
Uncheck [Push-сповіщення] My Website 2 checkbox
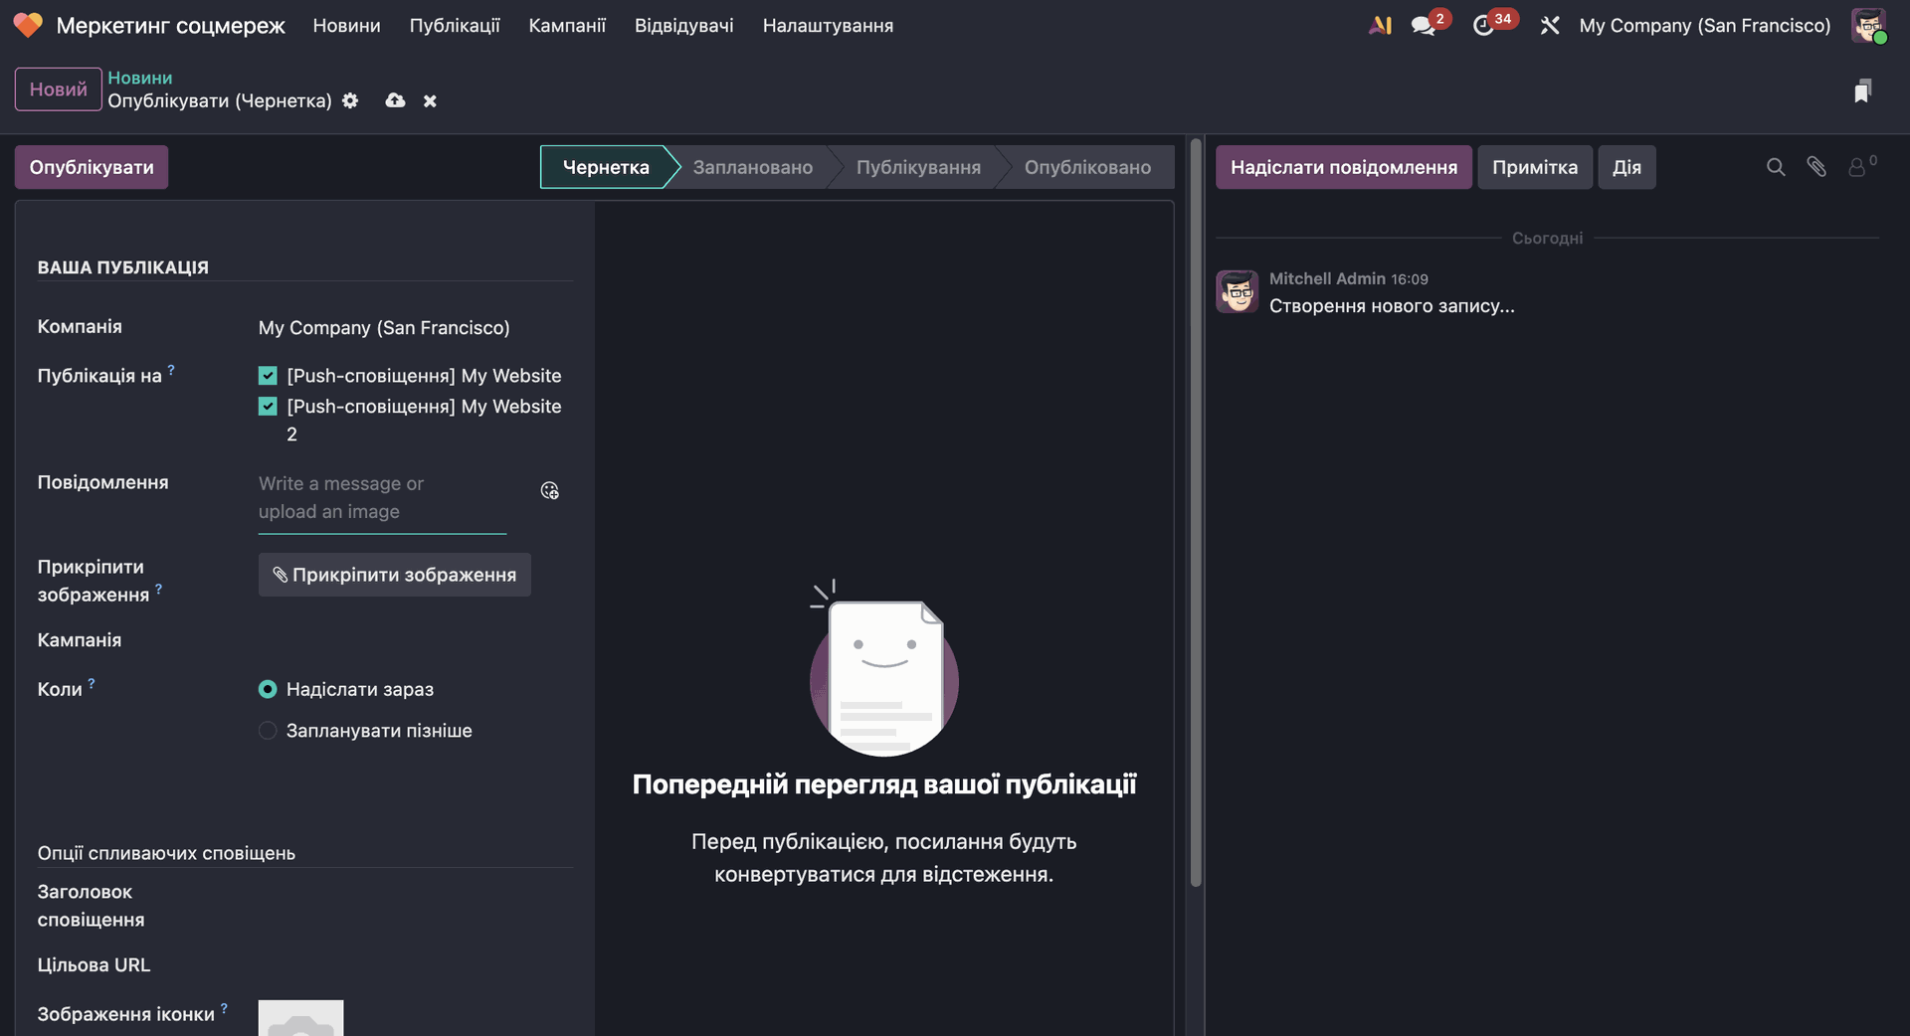268,407
